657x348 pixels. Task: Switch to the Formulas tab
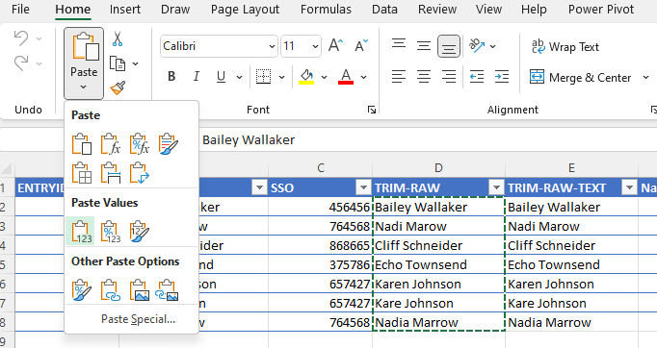coord(326,10)
